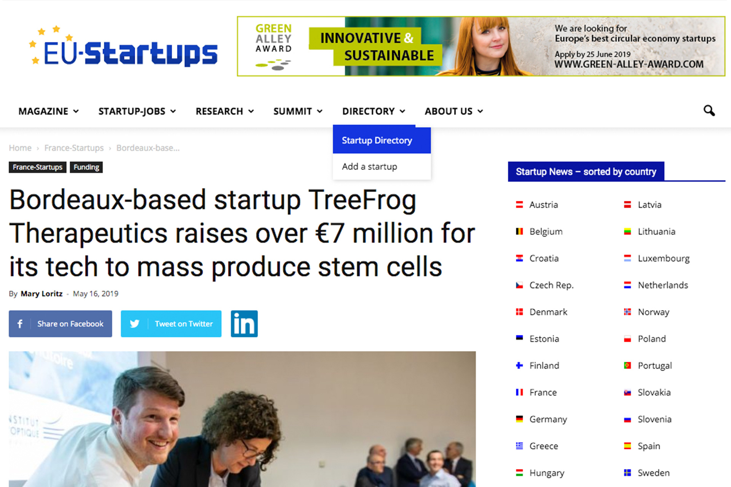The height and width of the screenshot is (487, 731).
Task: Expand the Research dropdown menu
Action: click(225, 111)
